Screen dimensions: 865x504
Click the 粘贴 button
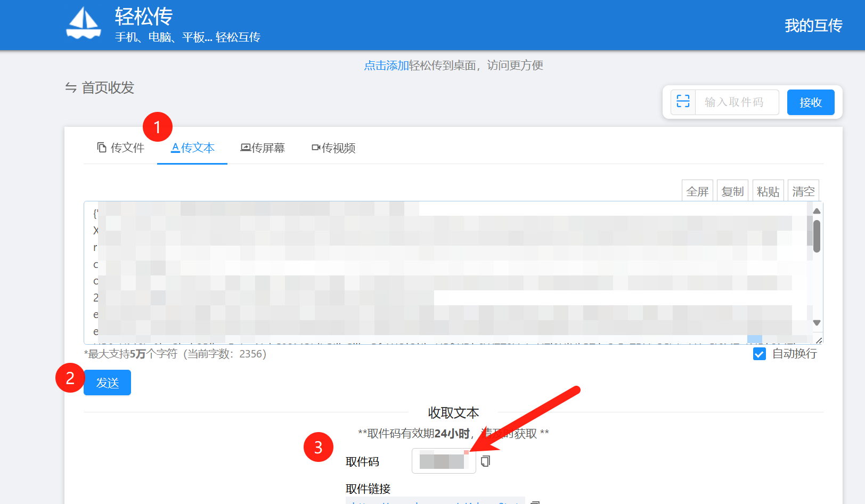[x=768, y=191]
